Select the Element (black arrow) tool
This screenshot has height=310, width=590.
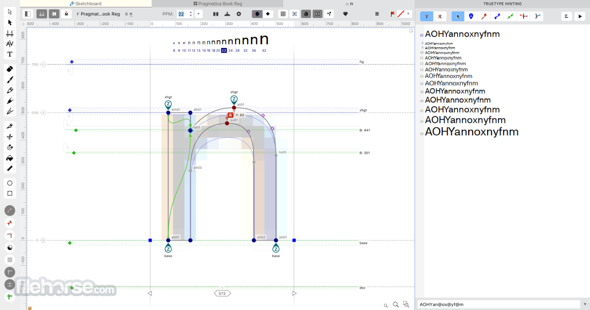pyautogui.click(x=10, y=22)
